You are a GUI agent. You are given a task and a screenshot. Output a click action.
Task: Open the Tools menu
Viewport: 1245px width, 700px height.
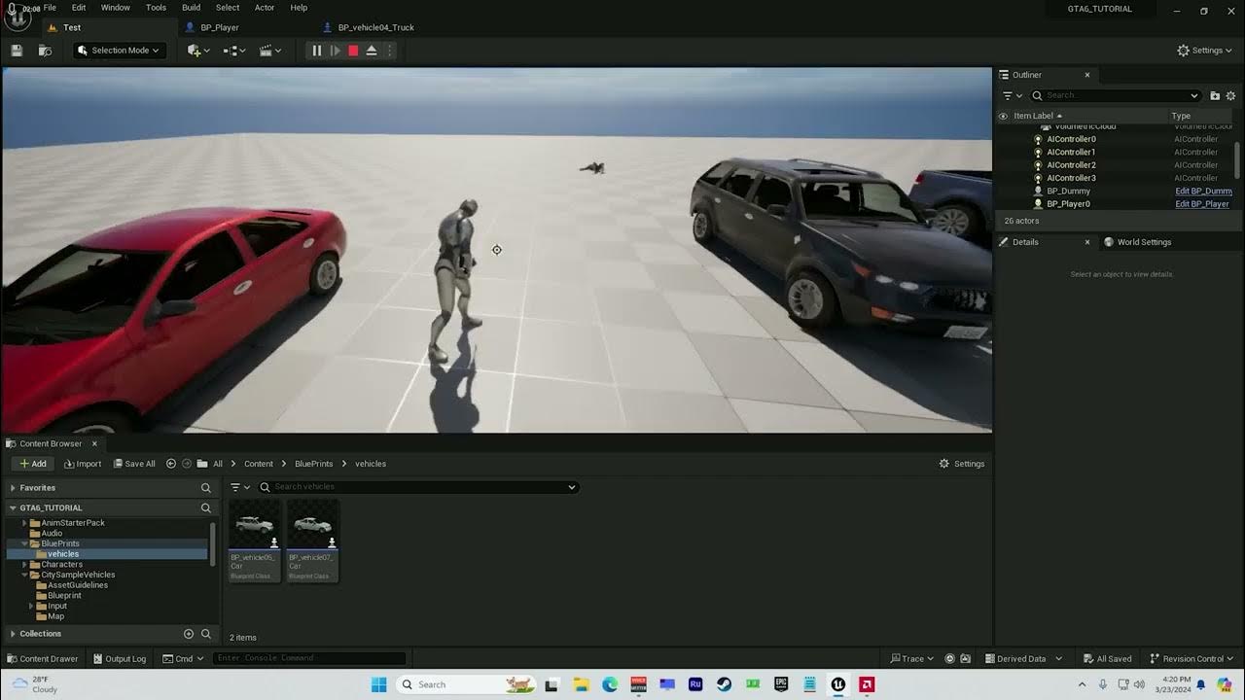coord(156,8)
